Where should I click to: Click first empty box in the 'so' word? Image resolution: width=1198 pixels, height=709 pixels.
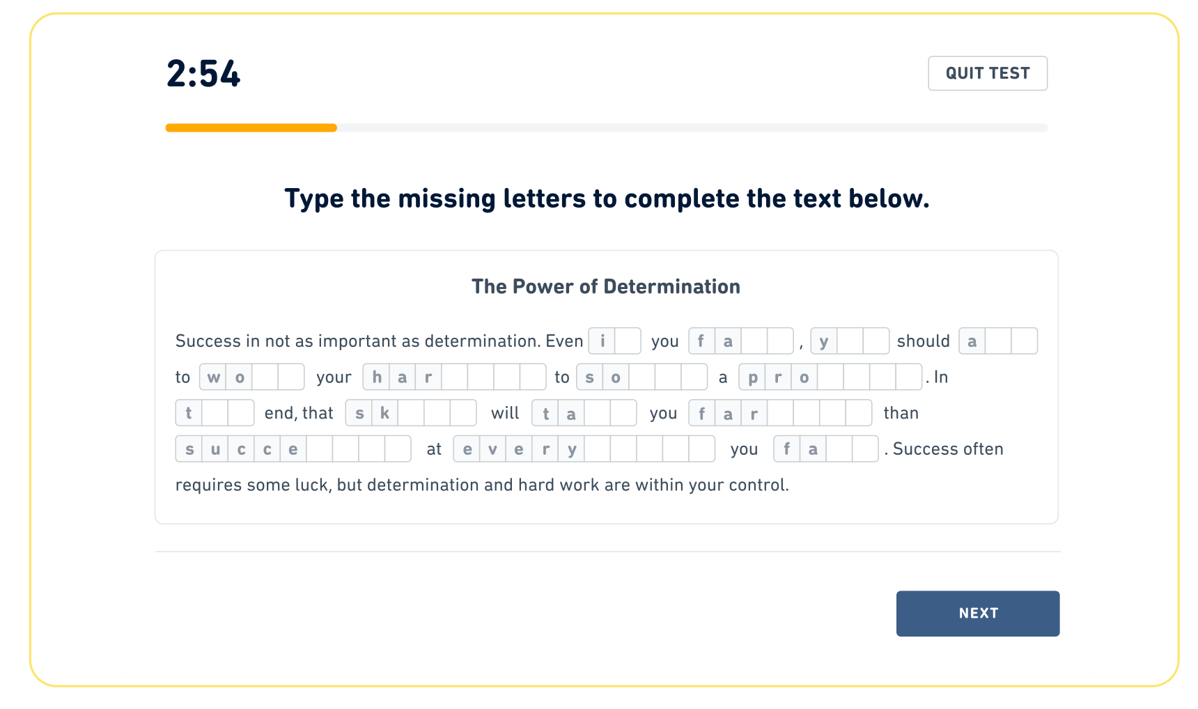[x=642, y=377]
